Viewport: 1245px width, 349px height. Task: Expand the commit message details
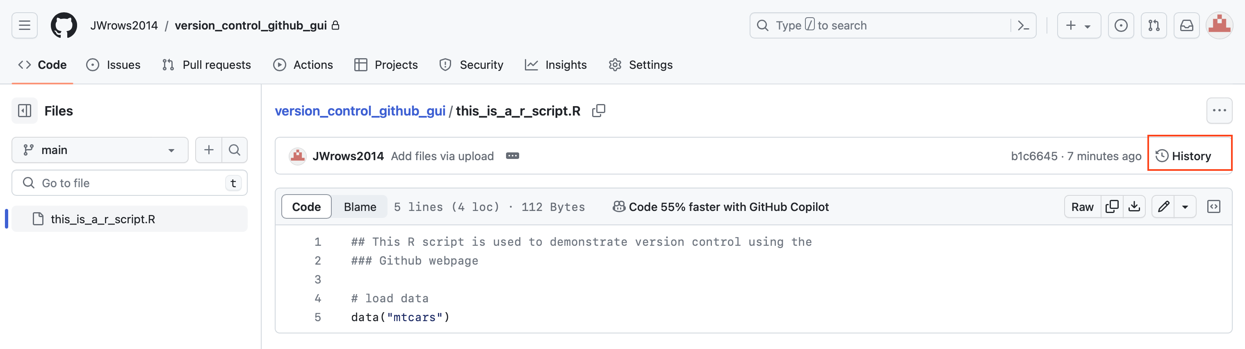pos(512,156)
